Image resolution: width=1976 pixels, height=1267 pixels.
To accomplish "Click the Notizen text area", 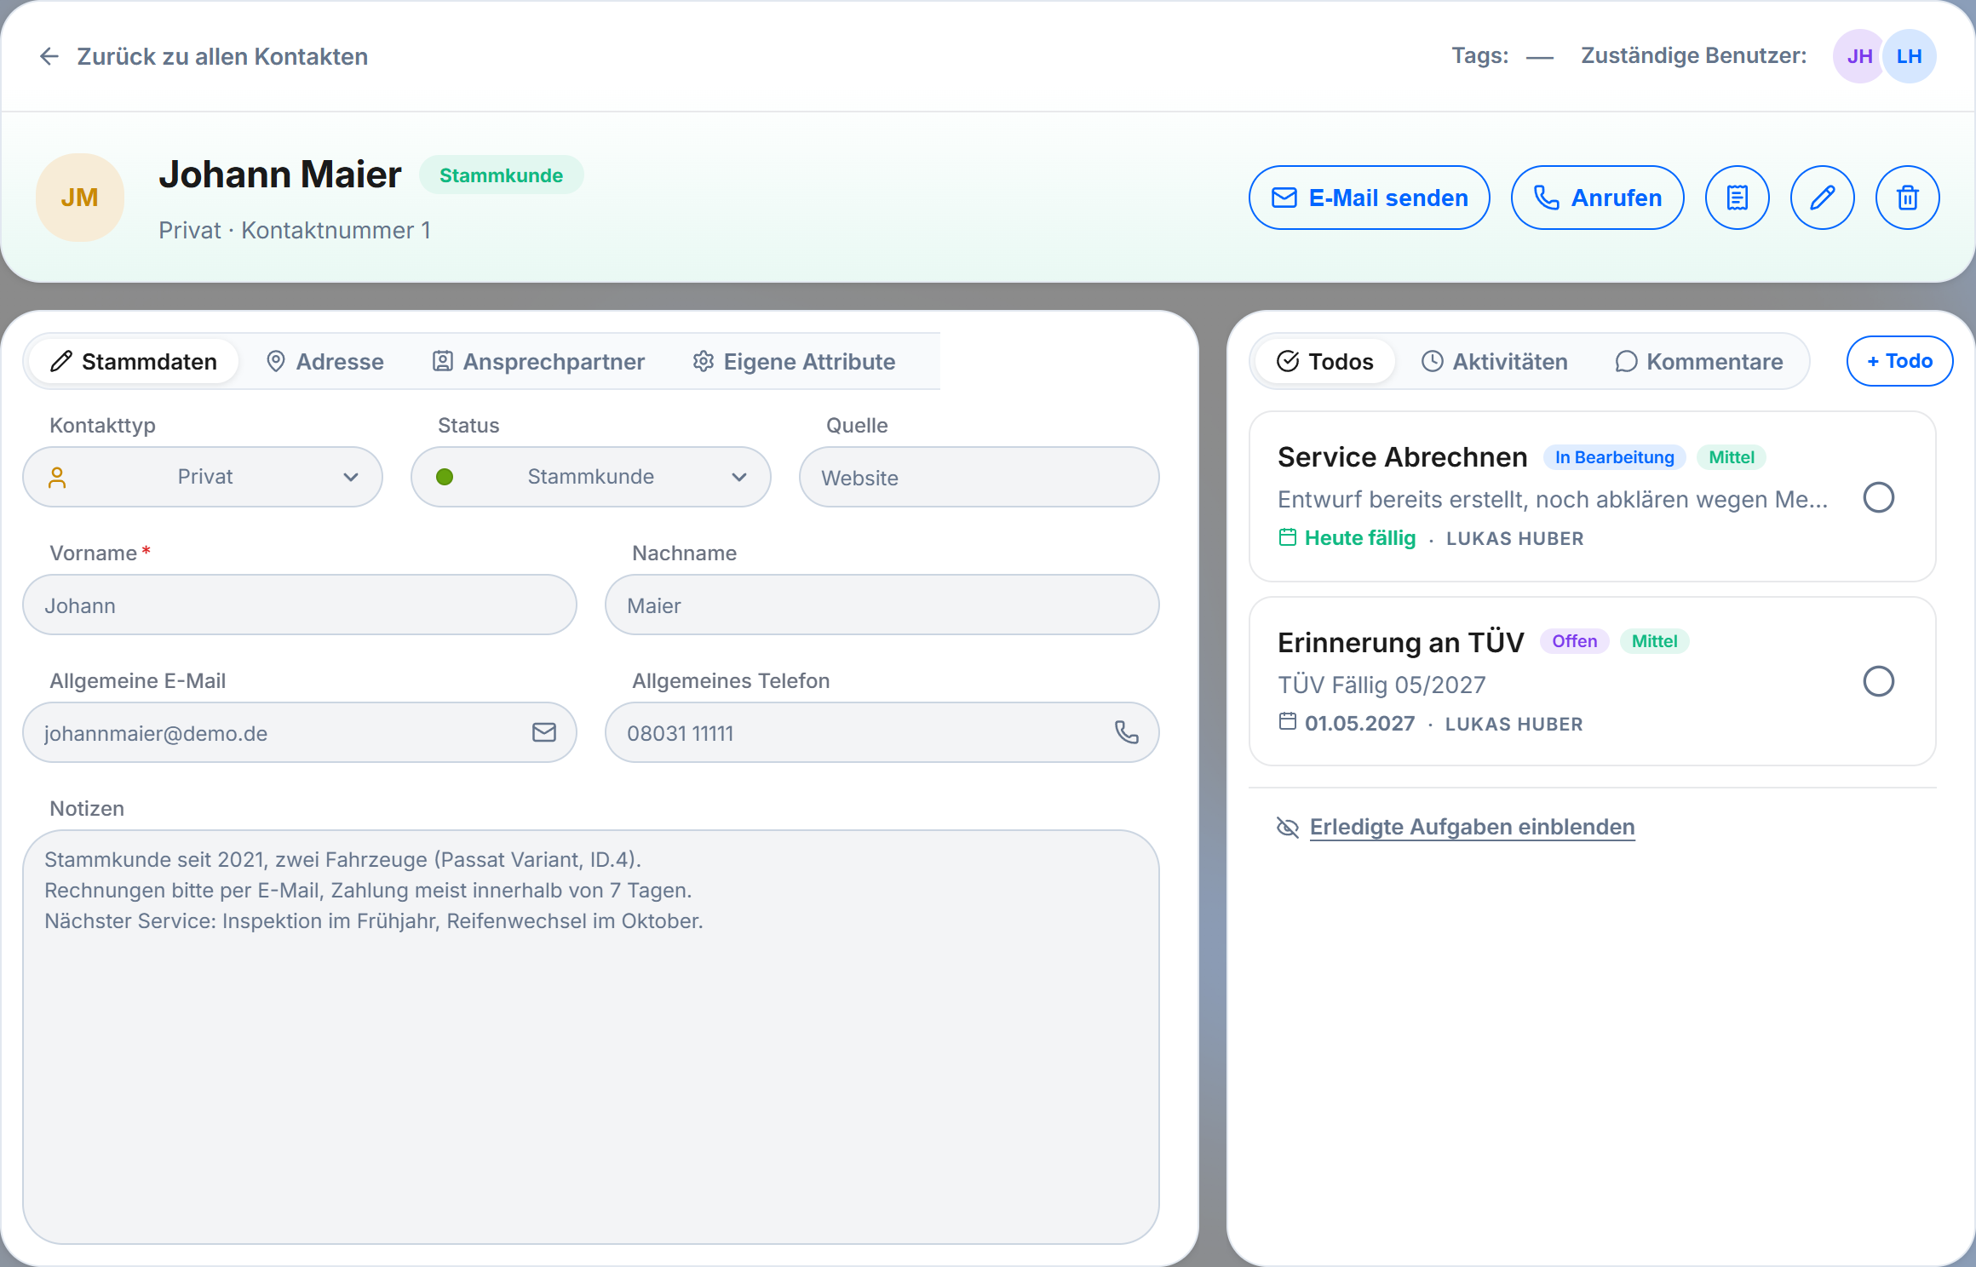I will (x=591, y=1037).
